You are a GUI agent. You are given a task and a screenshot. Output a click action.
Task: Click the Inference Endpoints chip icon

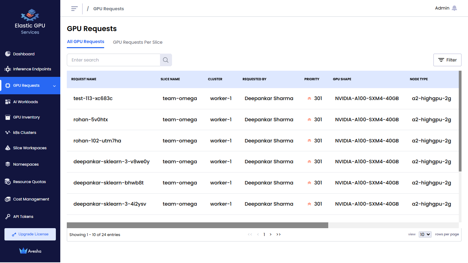(x=8, y=69)
